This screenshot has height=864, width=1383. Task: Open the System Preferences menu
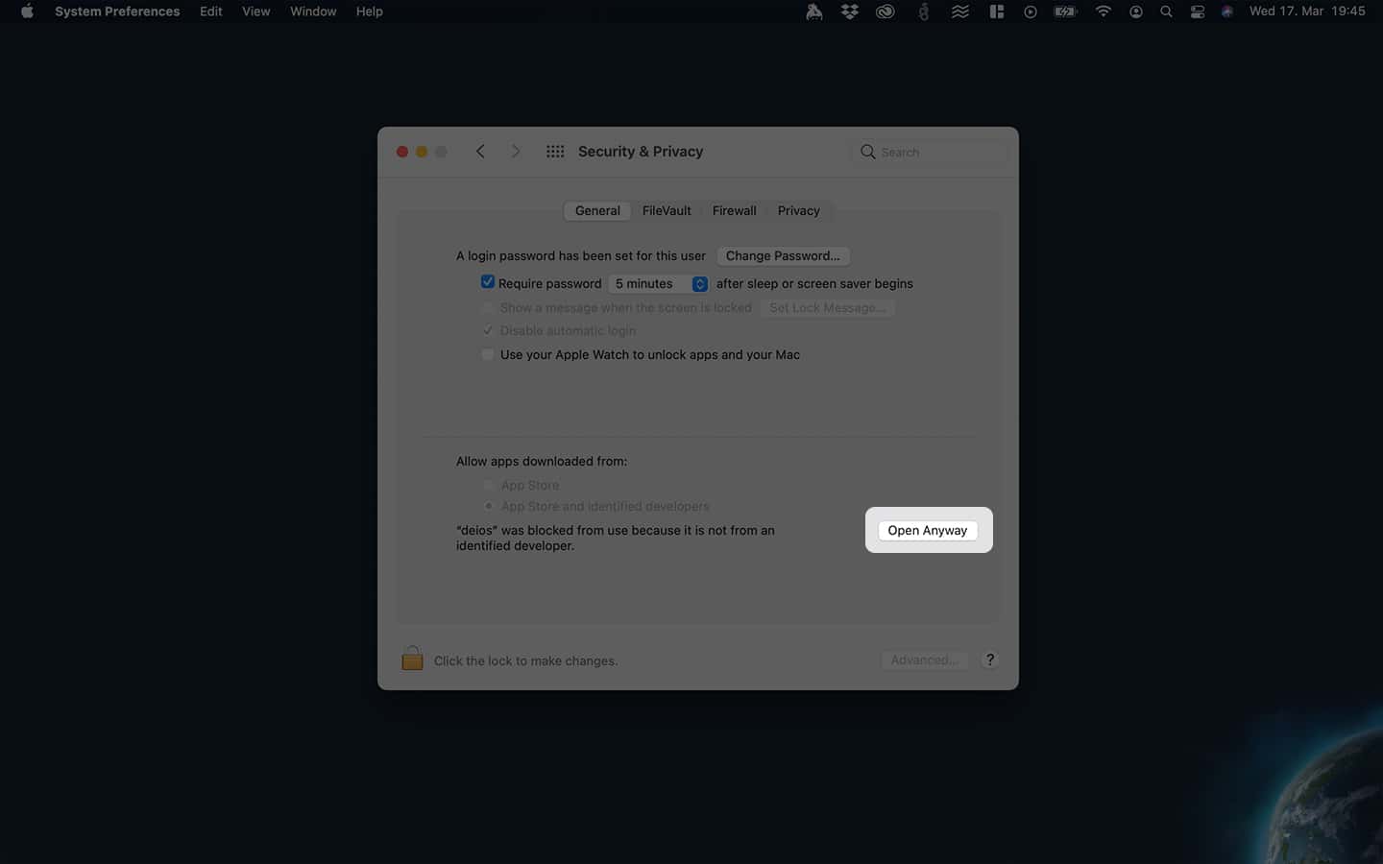coord(117,12)
